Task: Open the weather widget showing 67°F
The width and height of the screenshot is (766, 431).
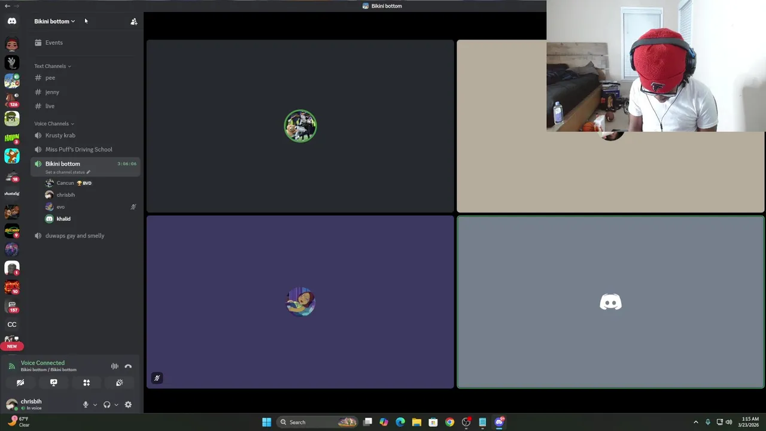Action: 18,422
